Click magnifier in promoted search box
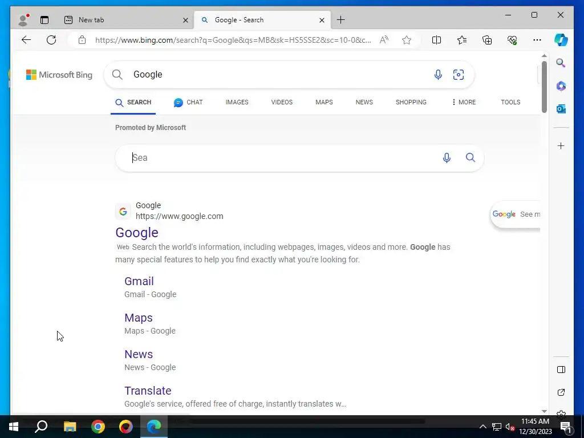Screen dimensions: 584x438 471,157
